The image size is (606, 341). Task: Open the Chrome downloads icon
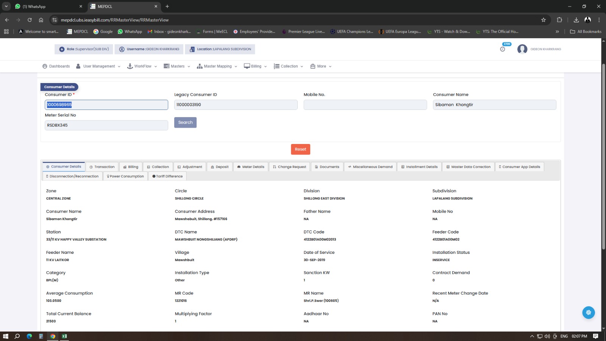576,20
